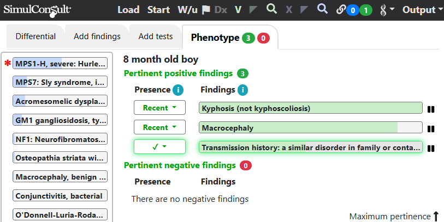Click the Macrocephaly finding pertinence bar
444x222 pixels.
311,127
